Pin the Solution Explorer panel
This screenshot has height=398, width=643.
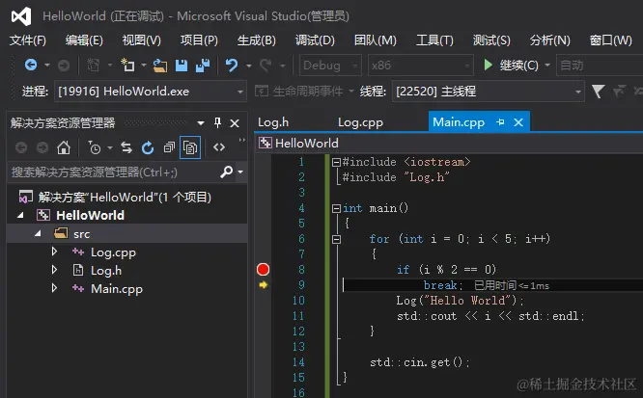pyautogui.click(x=217, y=122)
